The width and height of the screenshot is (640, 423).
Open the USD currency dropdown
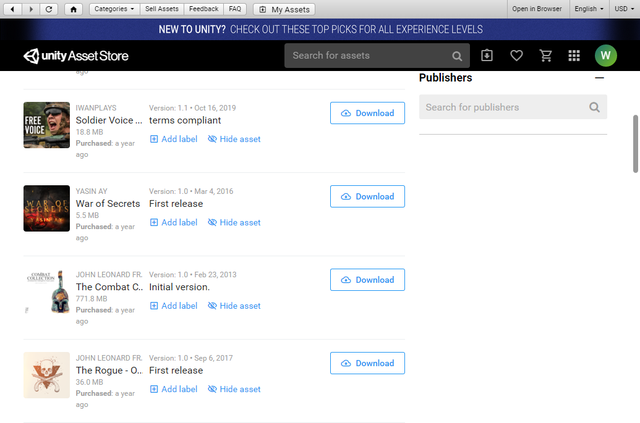coord(625,9)
